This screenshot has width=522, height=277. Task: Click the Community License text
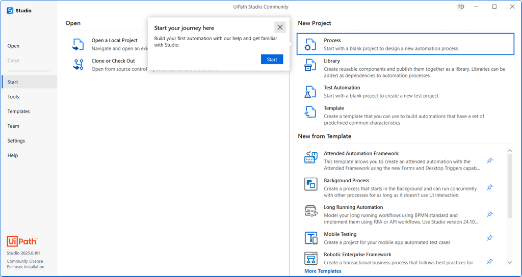25,261
